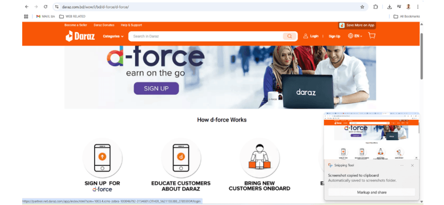Open the Google apps grid icon

pyautogui.click(x=26, y=16)
